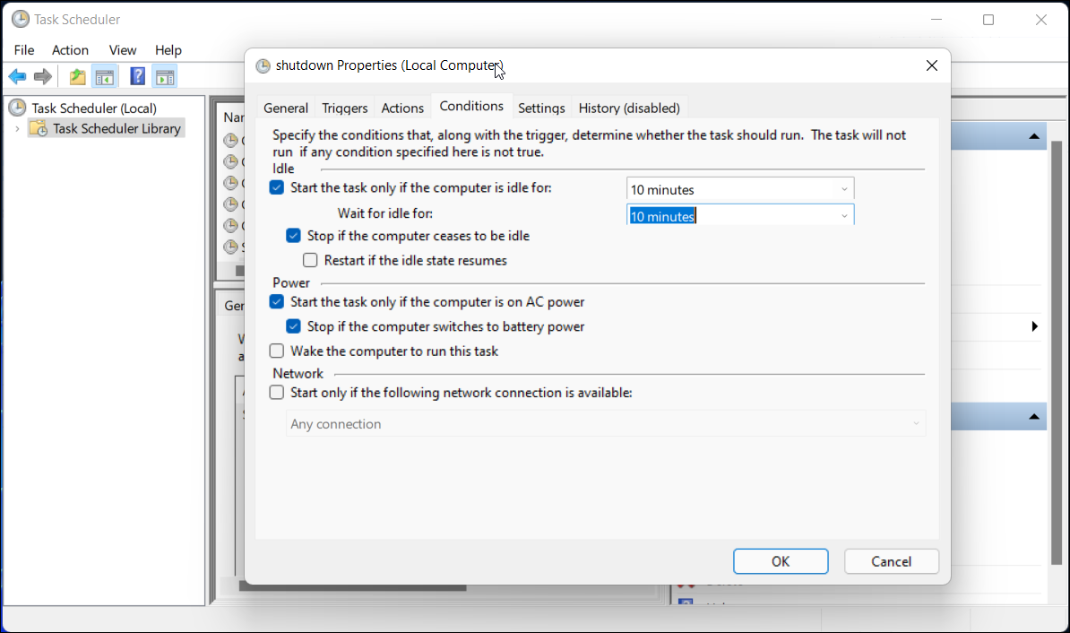Toggle the Show/Hide Console Tree icon

tap(105, 75)
